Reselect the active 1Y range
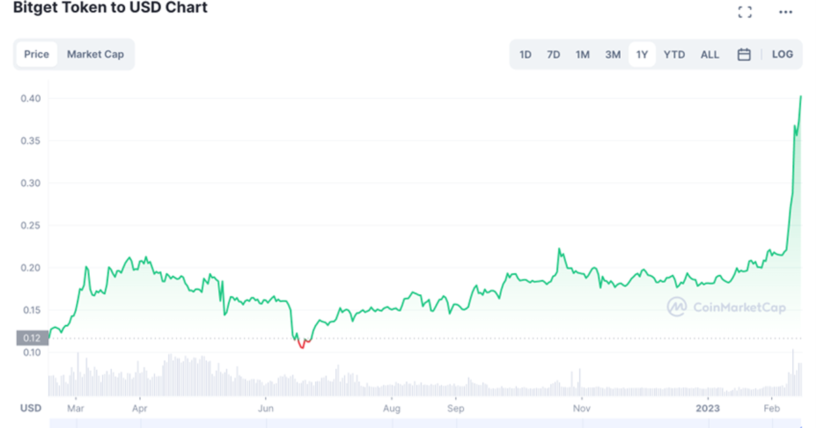This screenshot has height=428, width=816. tap(642, 54)
